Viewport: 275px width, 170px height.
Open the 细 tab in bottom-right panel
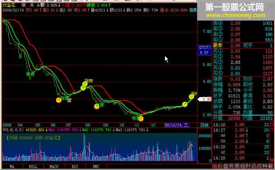point(215,166)
